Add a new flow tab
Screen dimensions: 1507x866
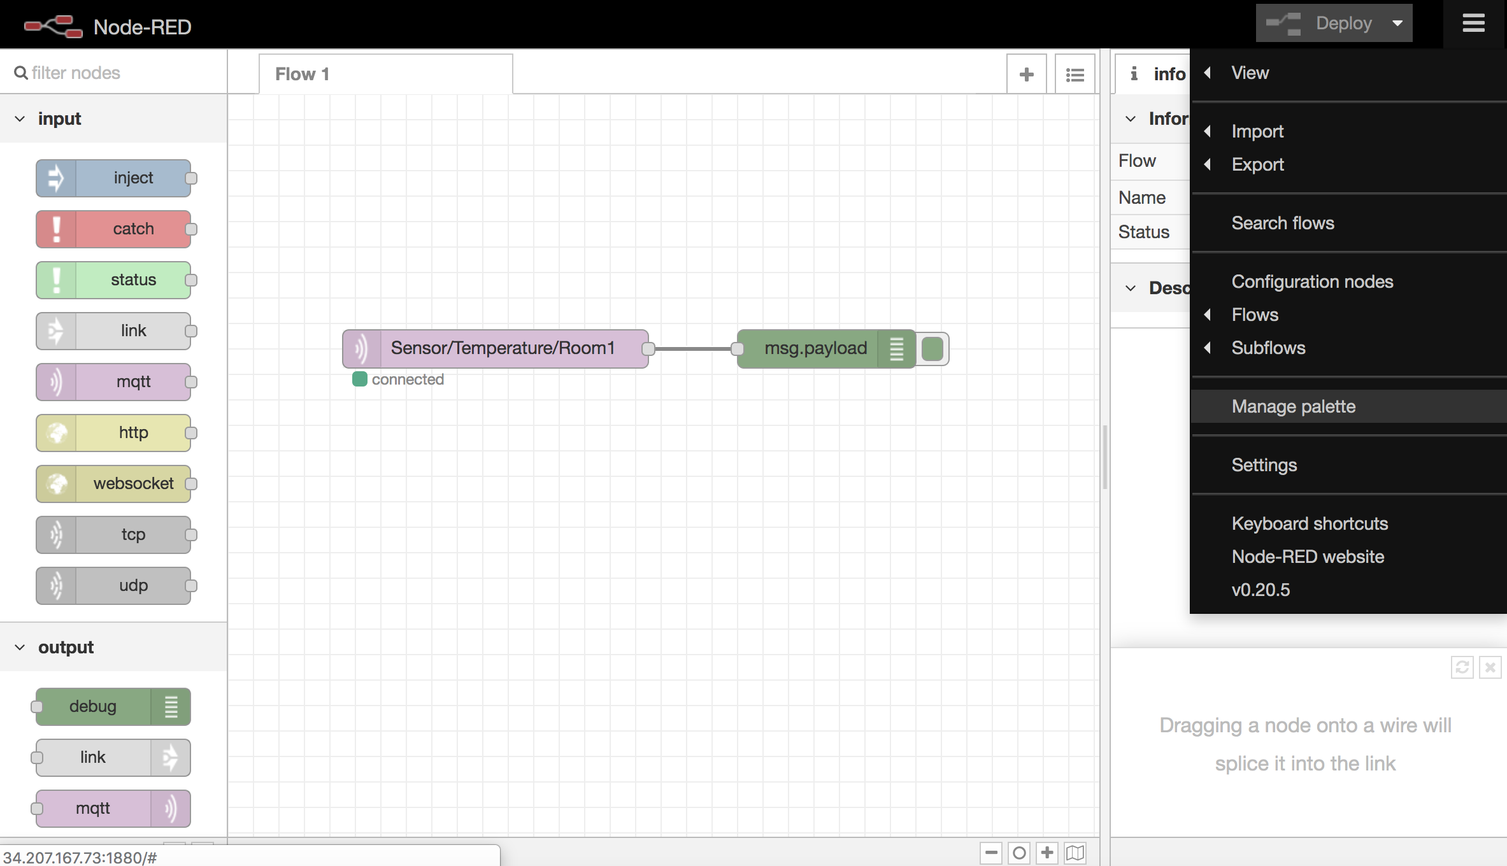(x=1026, y=74)
